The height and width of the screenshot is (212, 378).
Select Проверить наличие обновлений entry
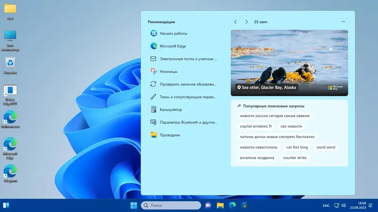[183, 84]
